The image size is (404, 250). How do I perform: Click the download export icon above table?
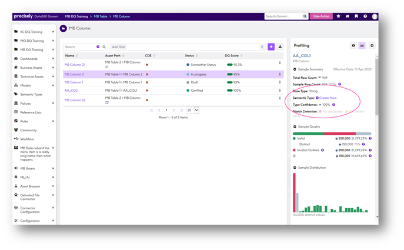click(280, 46)
